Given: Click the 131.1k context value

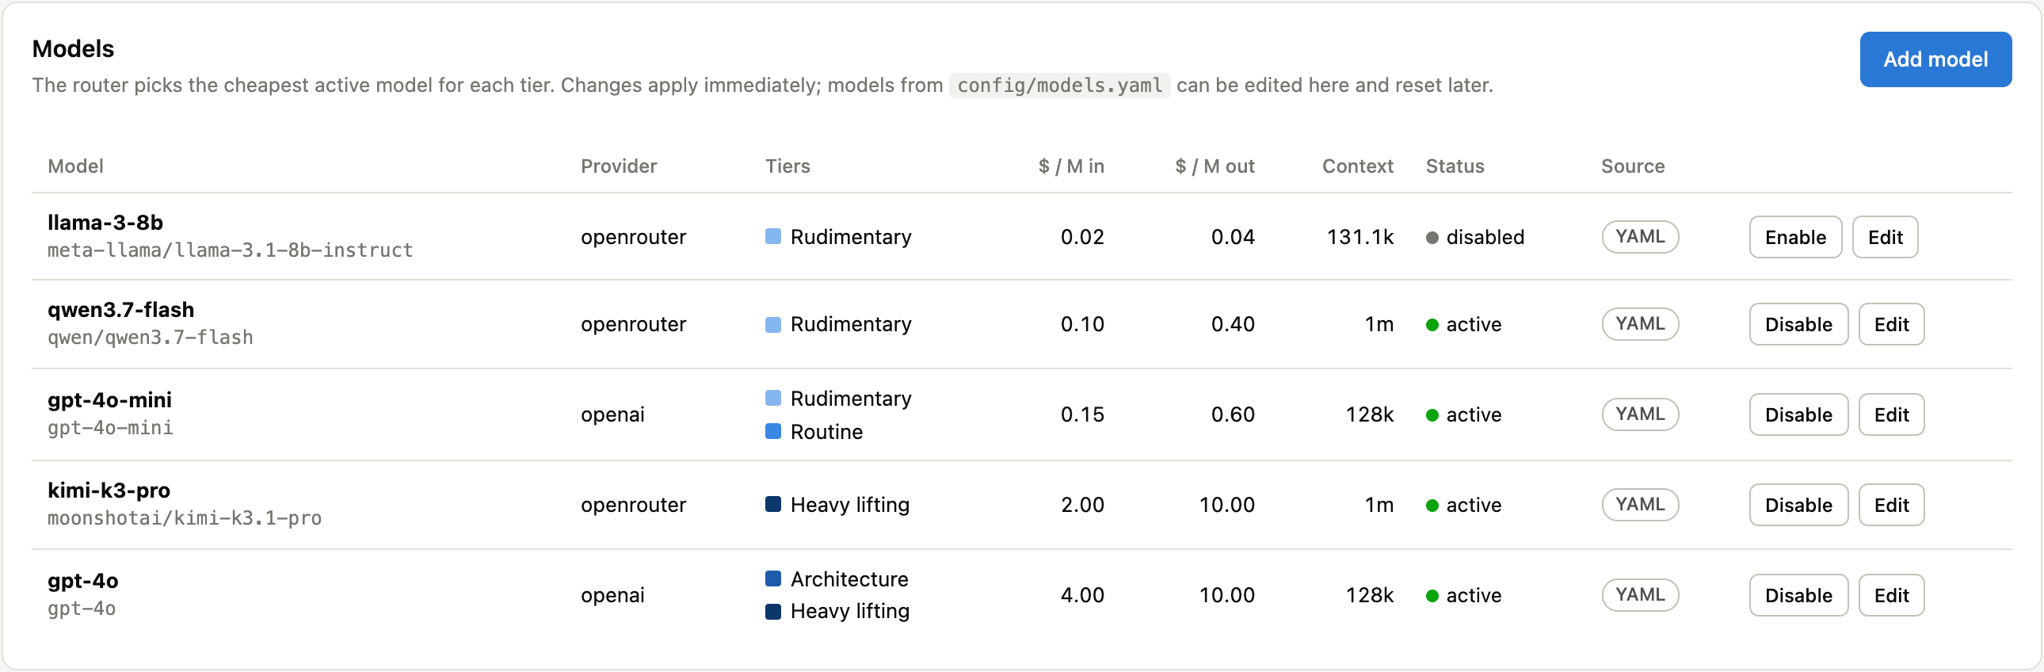Looking at the screenshot, I should 1360,237.
